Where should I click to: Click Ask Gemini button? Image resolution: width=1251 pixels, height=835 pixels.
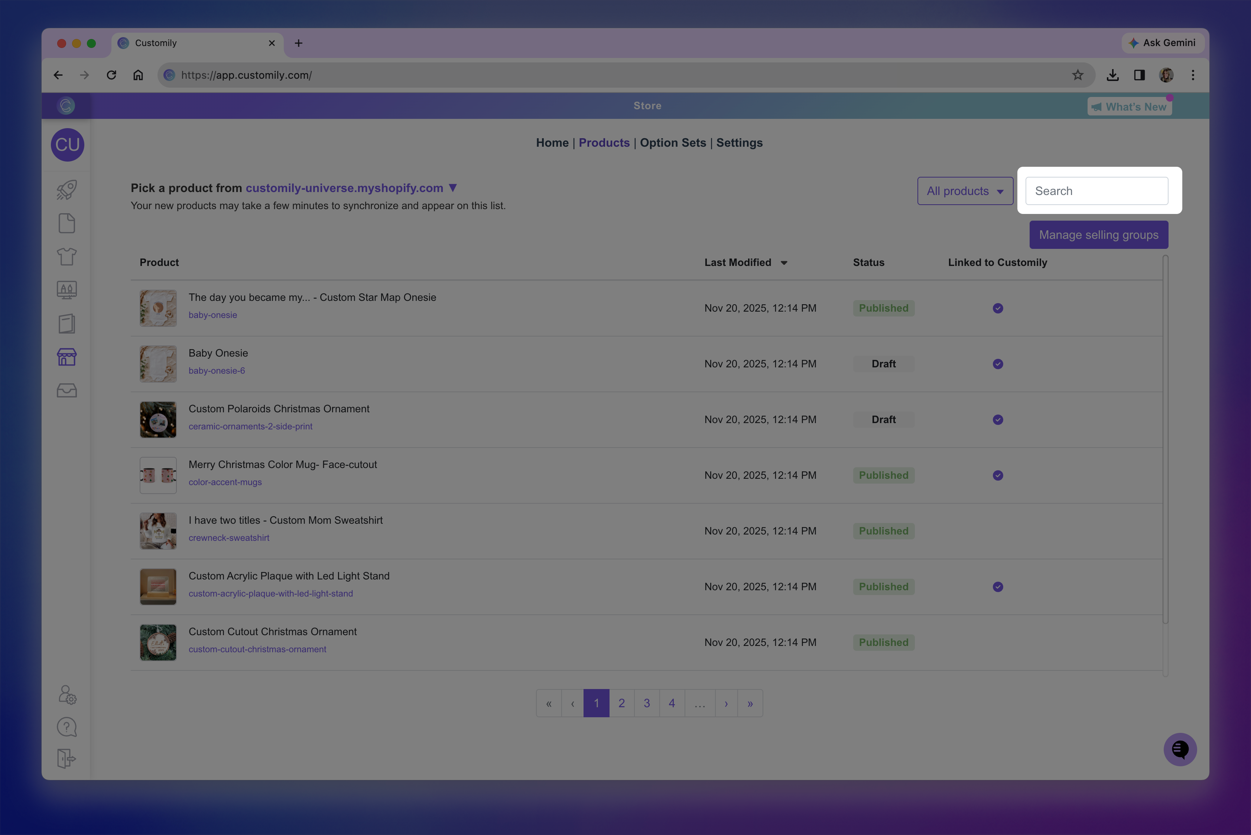pos(1162,43)
